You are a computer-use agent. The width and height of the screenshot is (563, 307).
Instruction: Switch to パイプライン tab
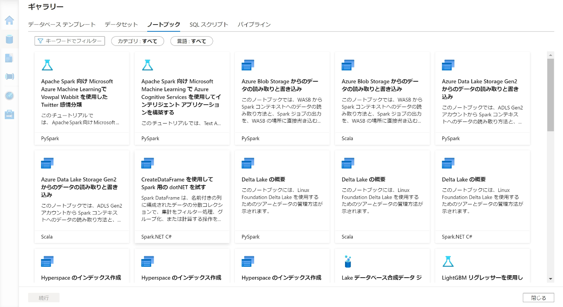254,25
